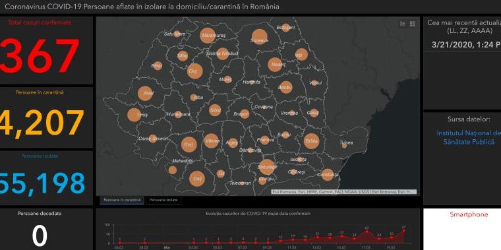Viewport: 501px width, 250px height.
Task: Select the Dolj county circle
Action: click(197, 179)
